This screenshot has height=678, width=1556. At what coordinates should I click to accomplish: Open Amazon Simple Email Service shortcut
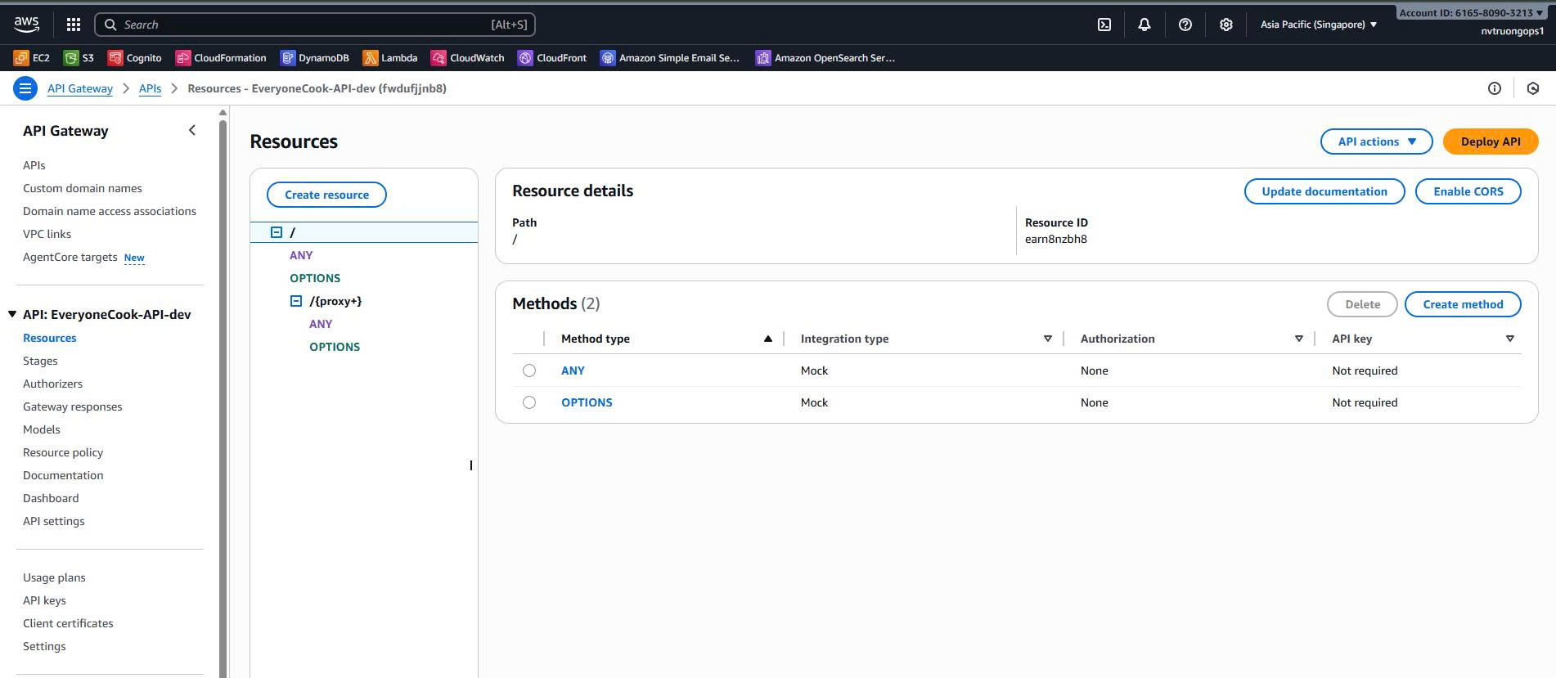tap(670, 58)
